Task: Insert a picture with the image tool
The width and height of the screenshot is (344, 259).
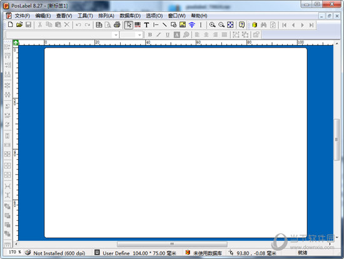Action: pos(183,24)
